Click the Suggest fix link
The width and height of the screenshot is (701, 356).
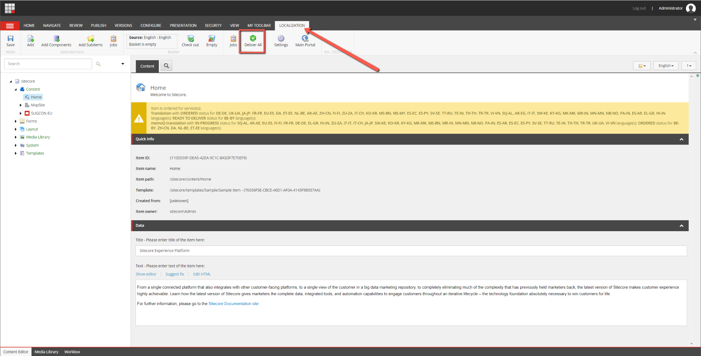click(175, 274)
